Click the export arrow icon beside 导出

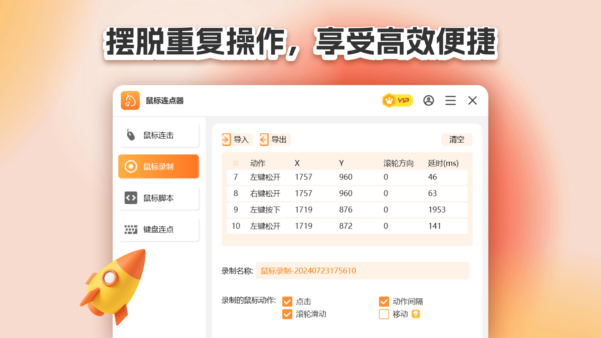264,140
